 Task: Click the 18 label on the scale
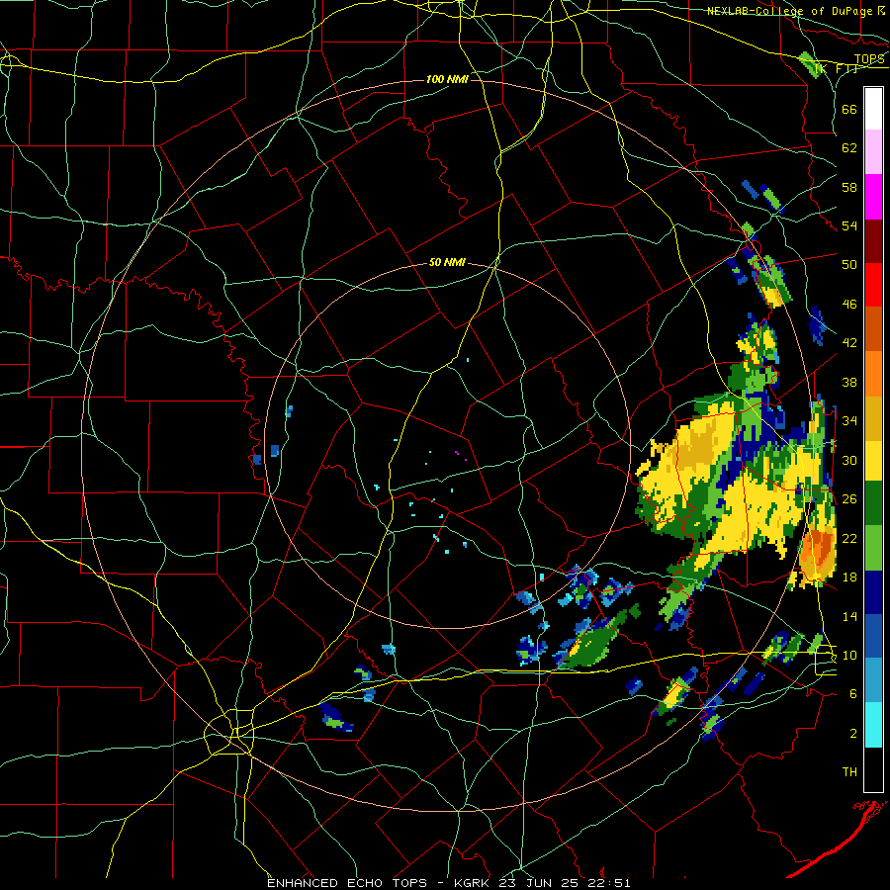coord(849,578)
